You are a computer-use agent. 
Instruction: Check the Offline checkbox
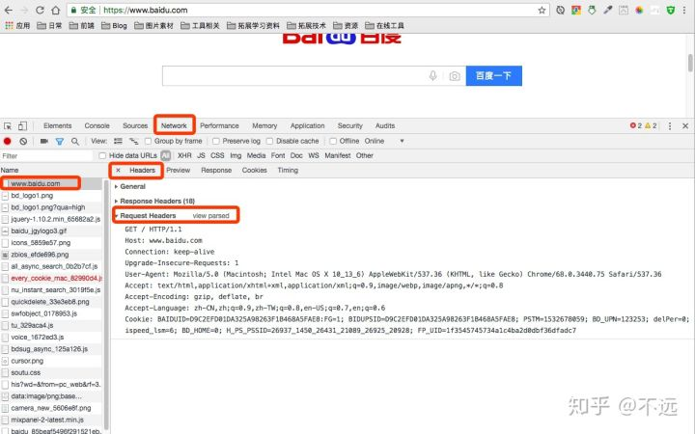(x=333, y=141)
